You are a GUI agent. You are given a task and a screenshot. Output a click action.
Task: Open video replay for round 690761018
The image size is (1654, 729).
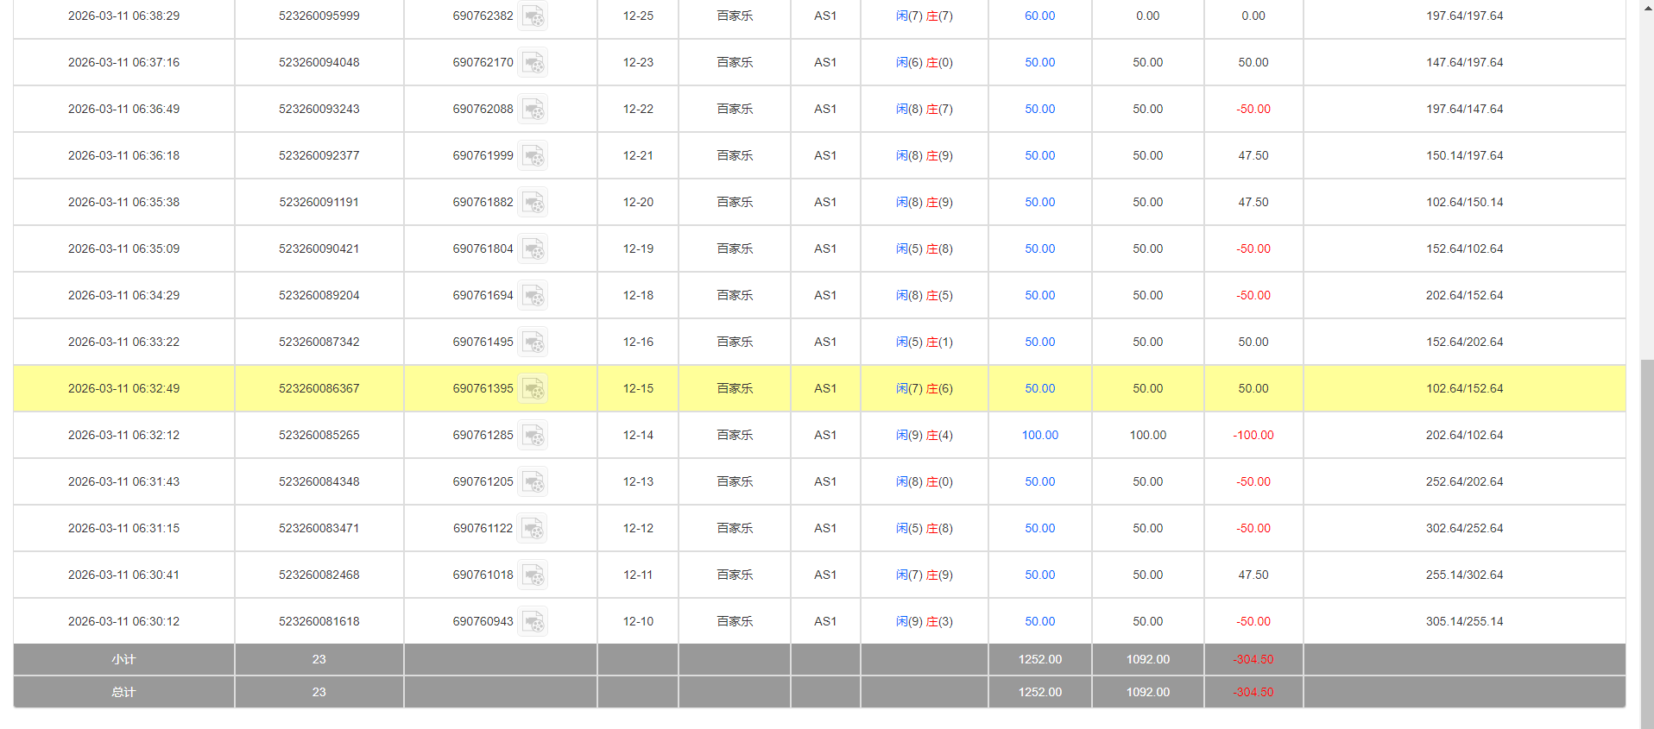pyautogui.click(x=533, y=575)
